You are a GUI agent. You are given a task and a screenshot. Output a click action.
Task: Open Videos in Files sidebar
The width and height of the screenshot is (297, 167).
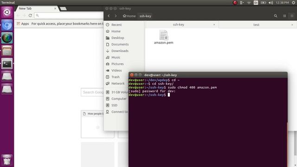pyautogui.click(x=116, y=71)
